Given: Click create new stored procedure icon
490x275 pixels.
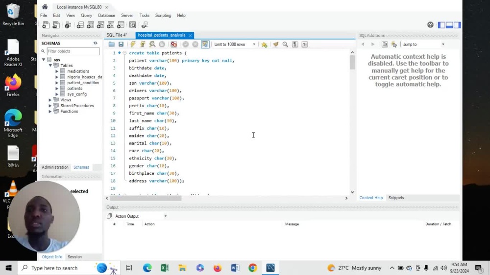Looking at the screenshot, I should pyautogui.click(x=111, y=25).
